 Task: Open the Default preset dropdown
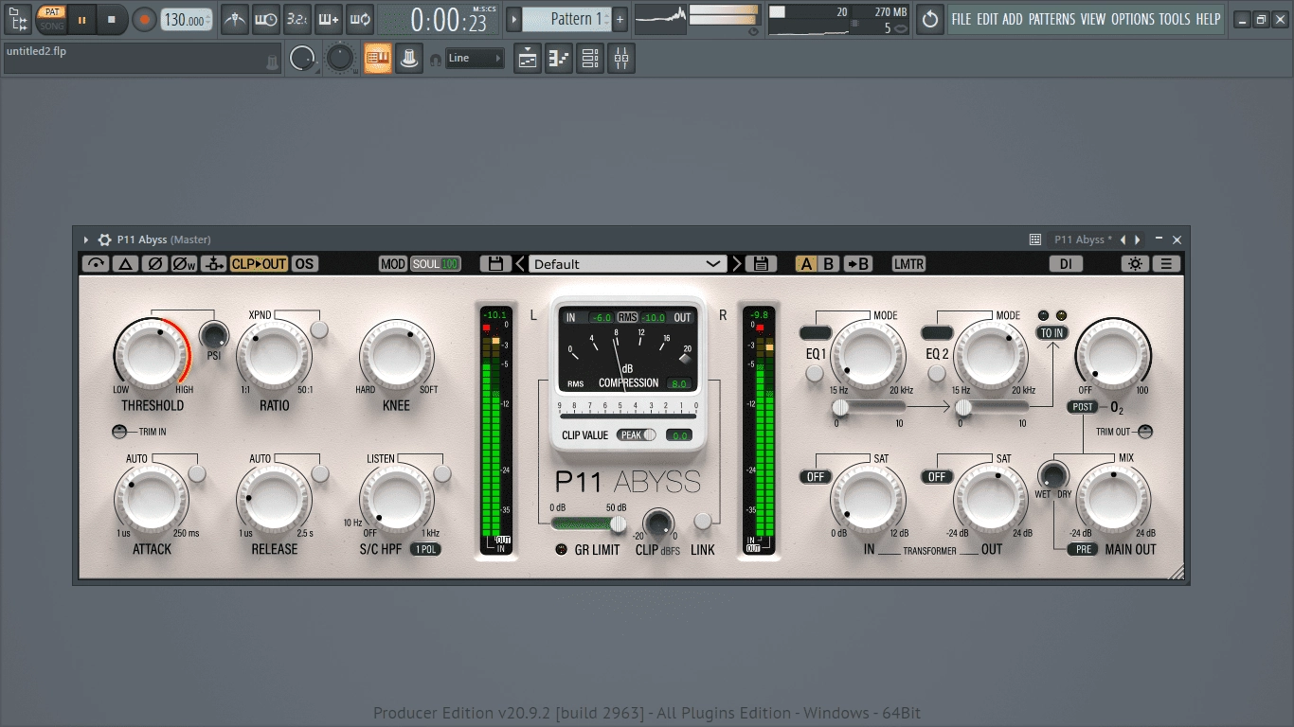point(627,264)
